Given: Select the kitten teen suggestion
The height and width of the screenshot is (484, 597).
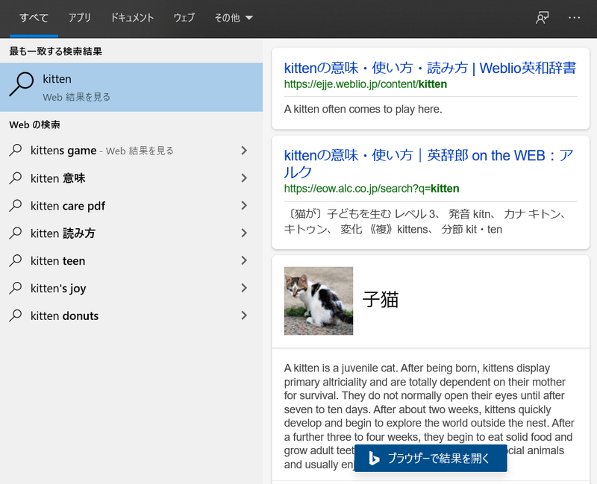Looking at the screenshot, I should click(x=131, y=261).
